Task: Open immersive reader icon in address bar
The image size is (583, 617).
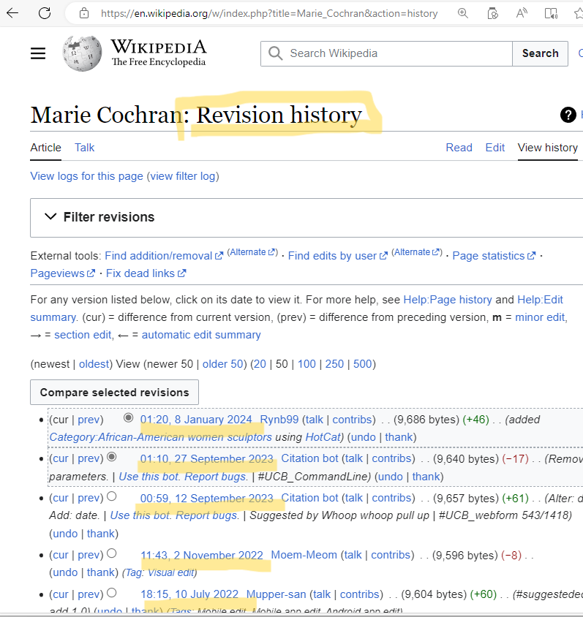Action: tap(551, 14)
